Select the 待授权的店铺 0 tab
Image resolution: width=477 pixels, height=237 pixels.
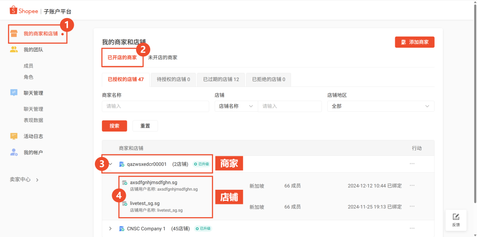coord(174,79)
